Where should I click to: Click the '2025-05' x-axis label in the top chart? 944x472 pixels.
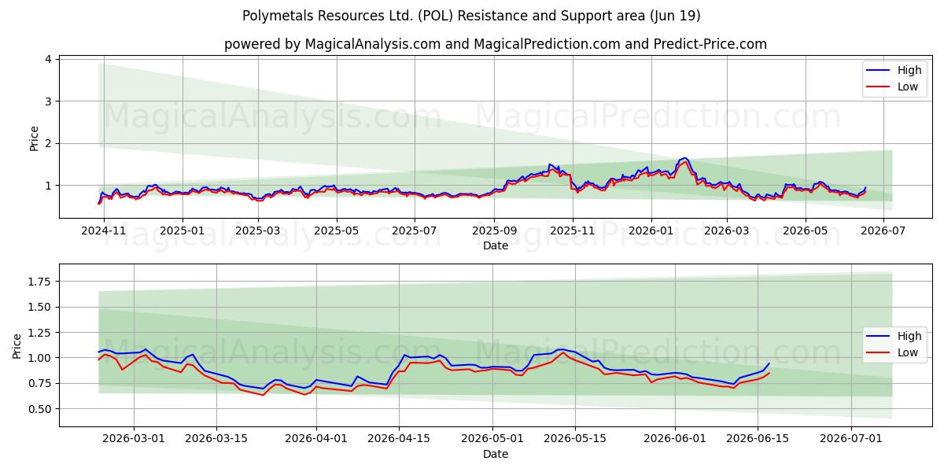pyautogui.click(x=337, y=230)
